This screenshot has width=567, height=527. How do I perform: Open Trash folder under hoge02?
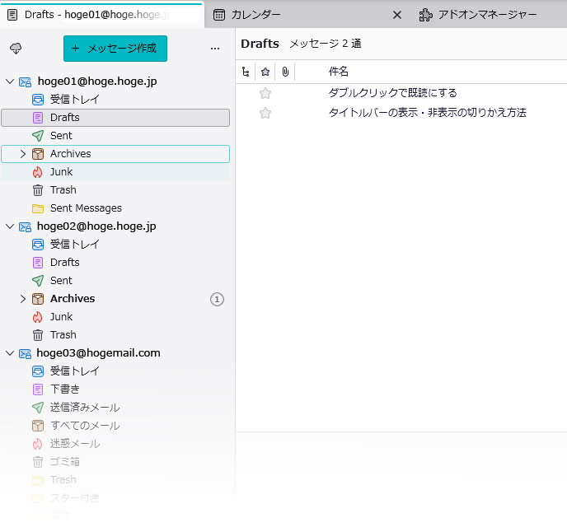(x=115, y=335)
